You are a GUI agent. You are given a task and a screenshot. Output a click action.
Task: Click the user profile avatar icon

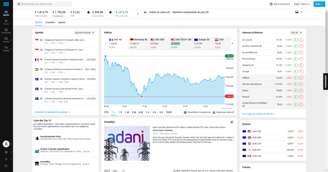(6, 144)
